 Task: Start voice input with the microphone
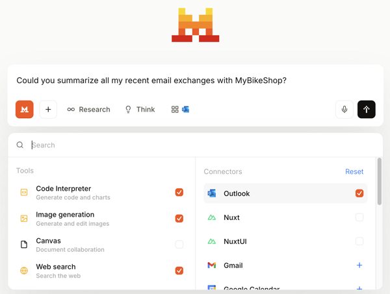point(344,109)
